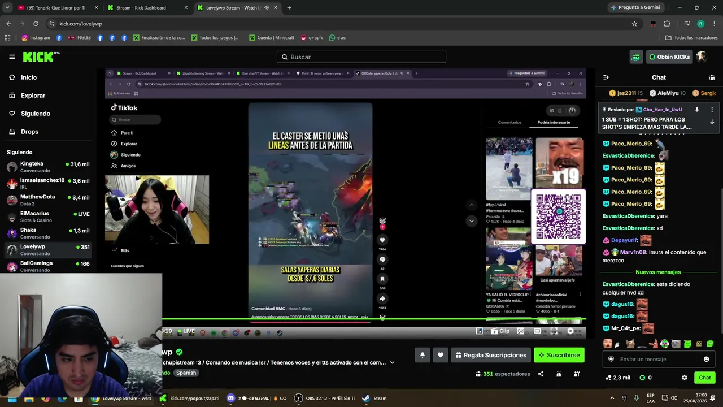Screen dimensions: 723x407
Task: Open the Shaka followed channel
Action: [x=48, y=233]
